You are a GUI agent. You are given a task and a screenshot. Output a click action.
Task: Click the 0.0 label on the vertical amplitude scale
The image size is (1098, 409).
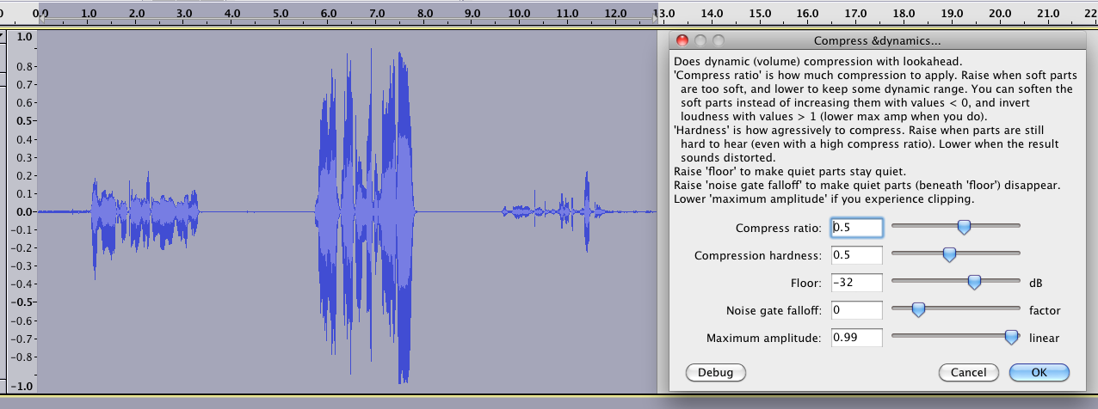click(x=23, y=211)
